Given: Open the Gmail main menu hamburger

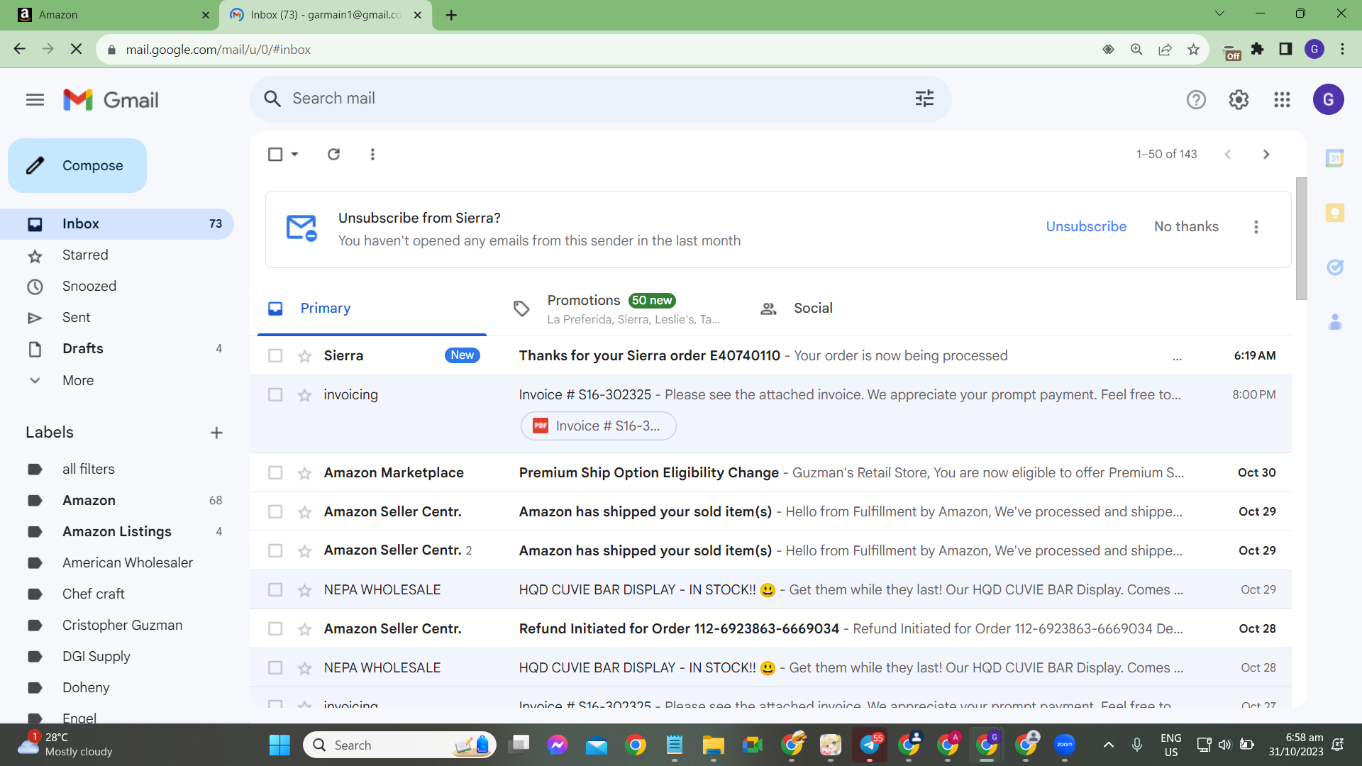Looking at the screenshot, I should pyautogui.click(x=35, y=100).
